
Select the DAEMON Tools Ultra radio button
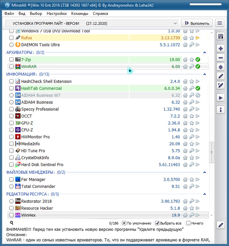pos(11,45)
